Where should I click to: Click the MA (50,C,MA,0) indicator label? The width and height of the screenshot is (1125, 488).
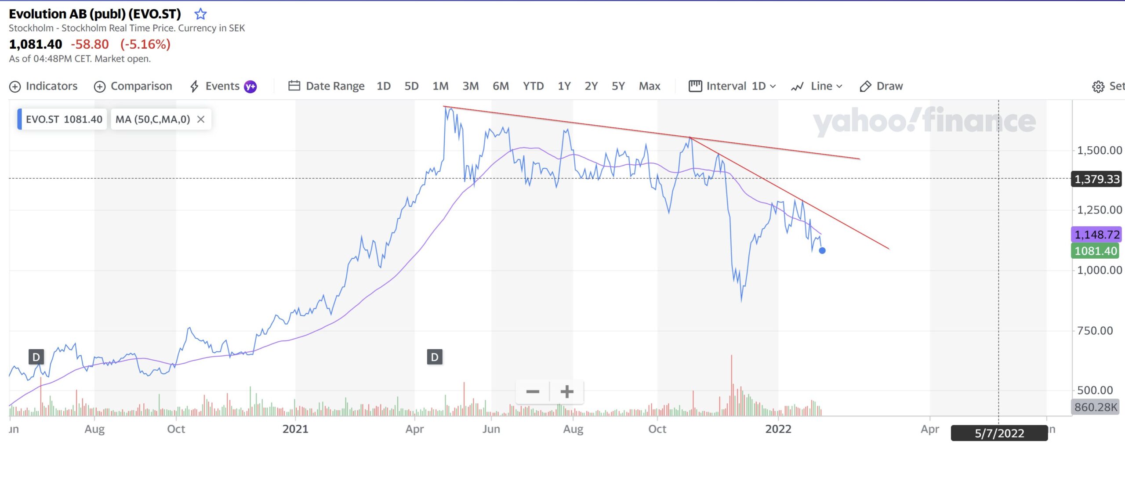tap(152, 119)
